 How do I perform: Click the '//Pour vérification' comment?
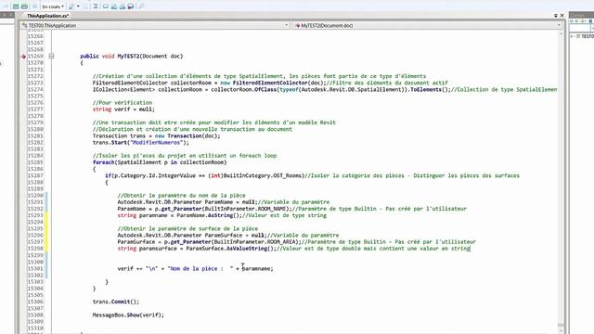click(x=122, y=103)
